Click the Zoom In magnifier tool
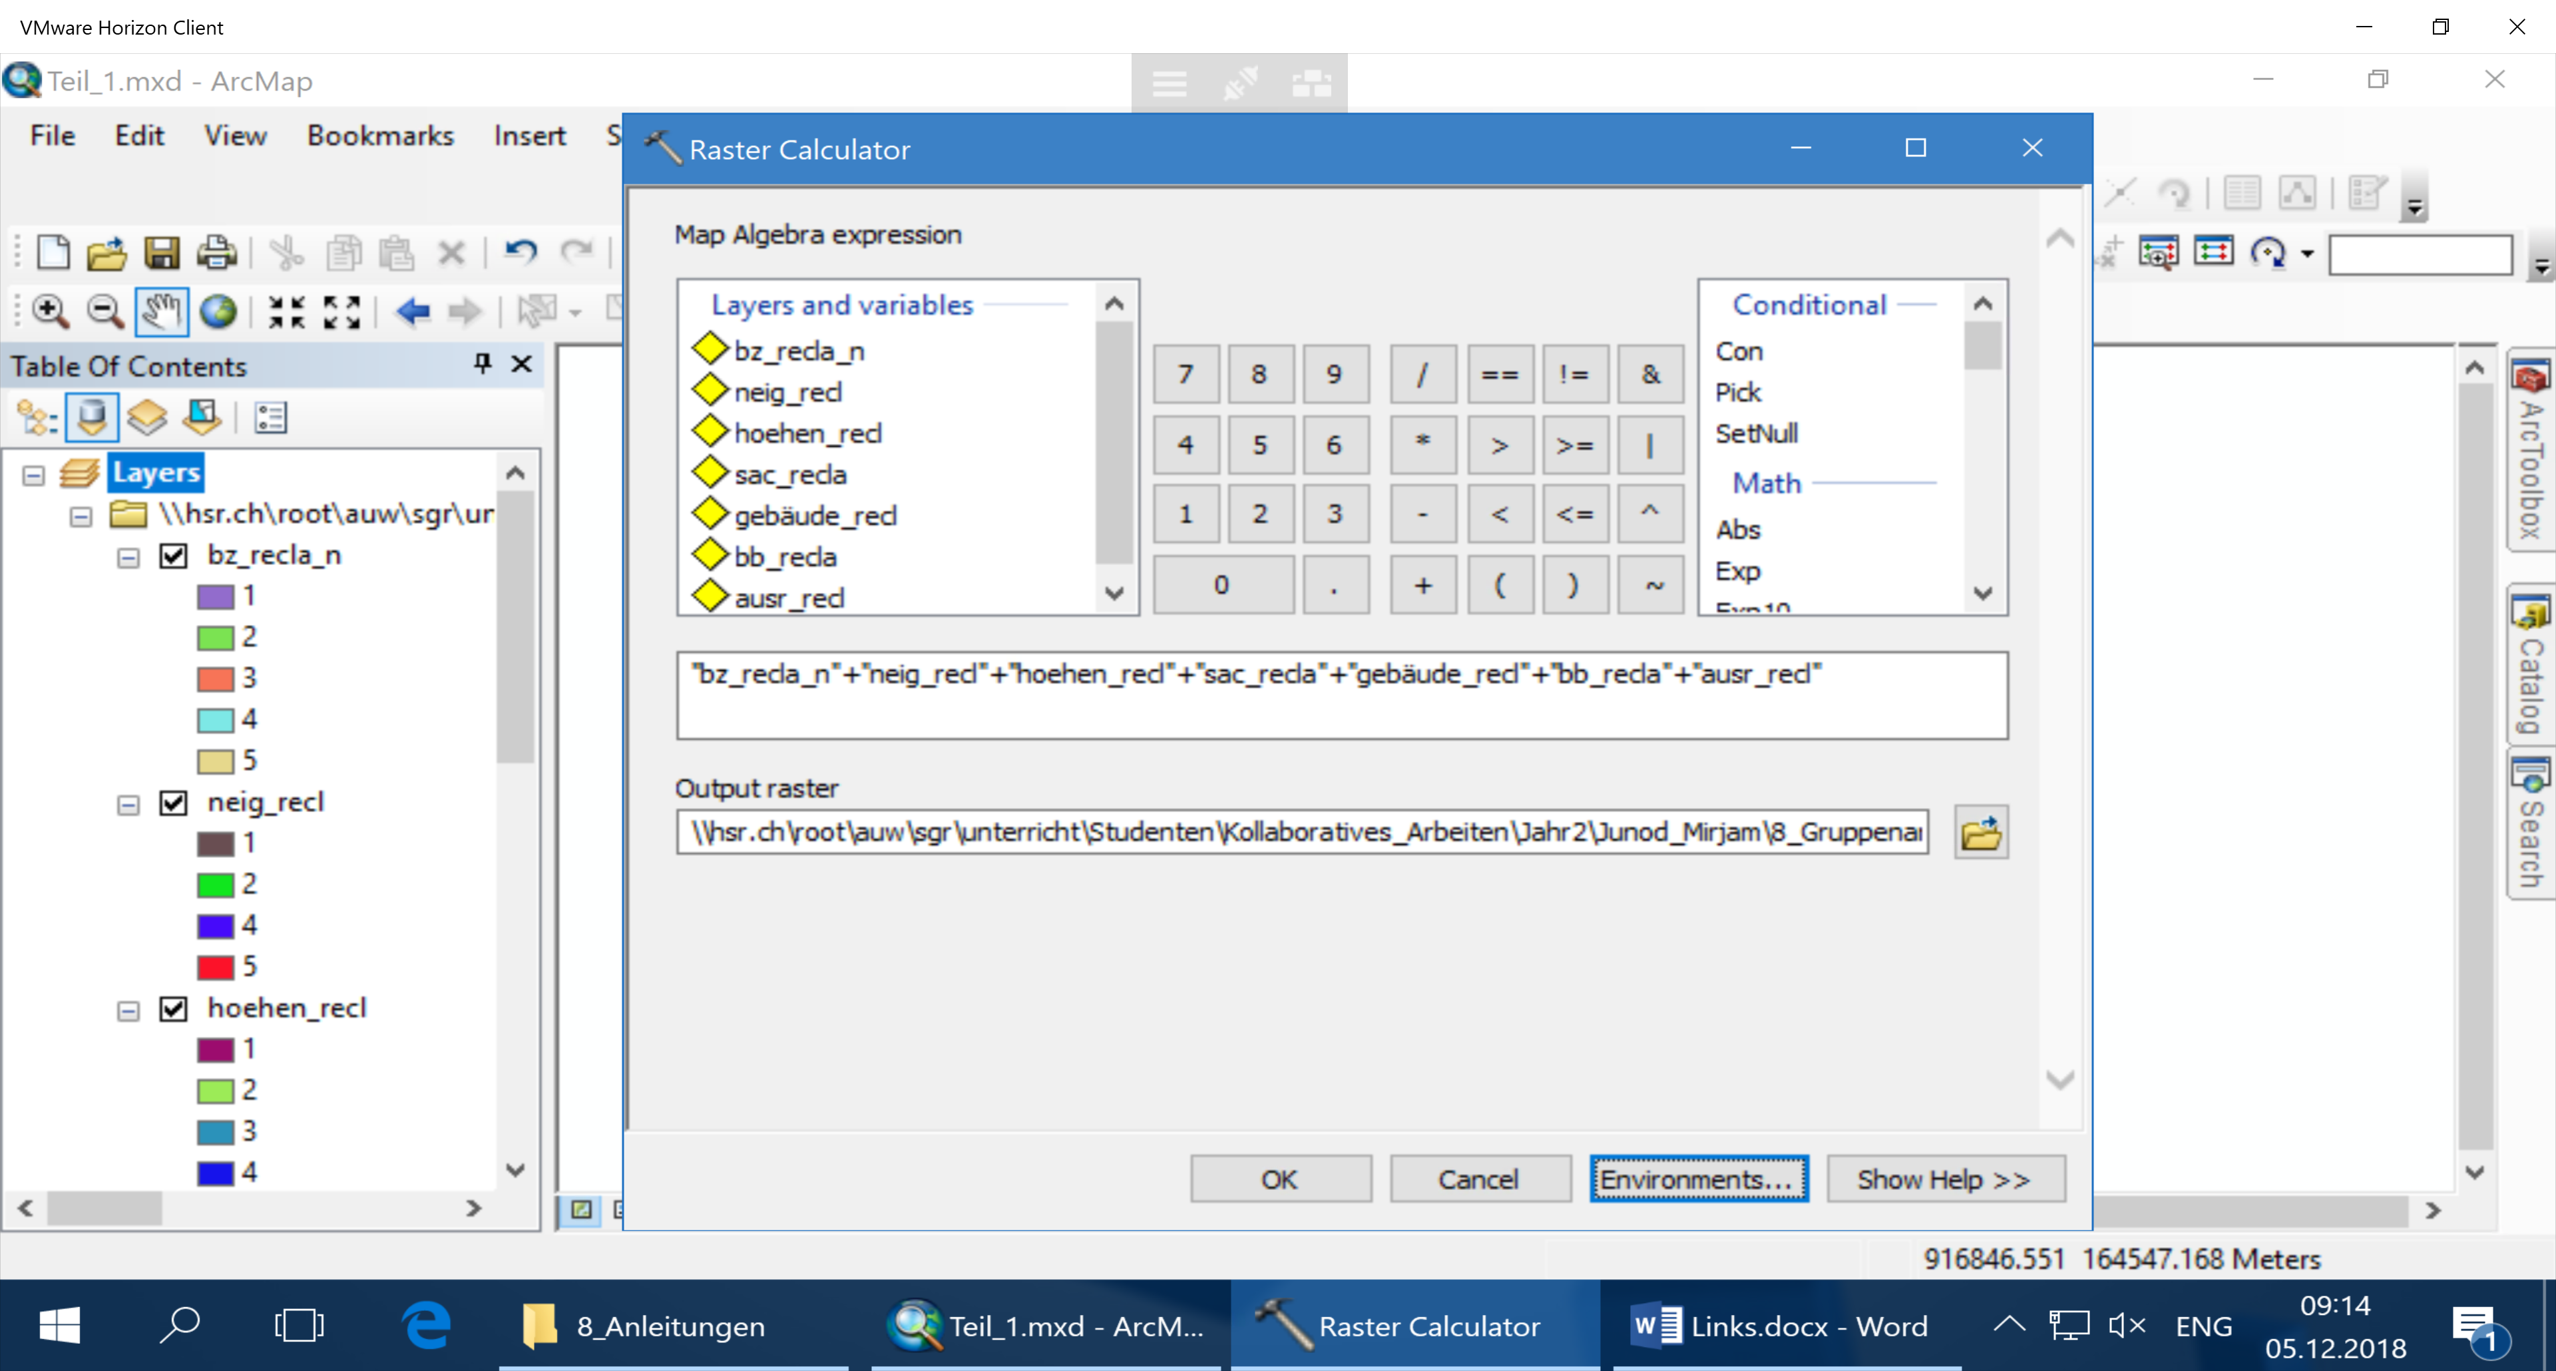Screen dimensions: 2556x1371 50,311
